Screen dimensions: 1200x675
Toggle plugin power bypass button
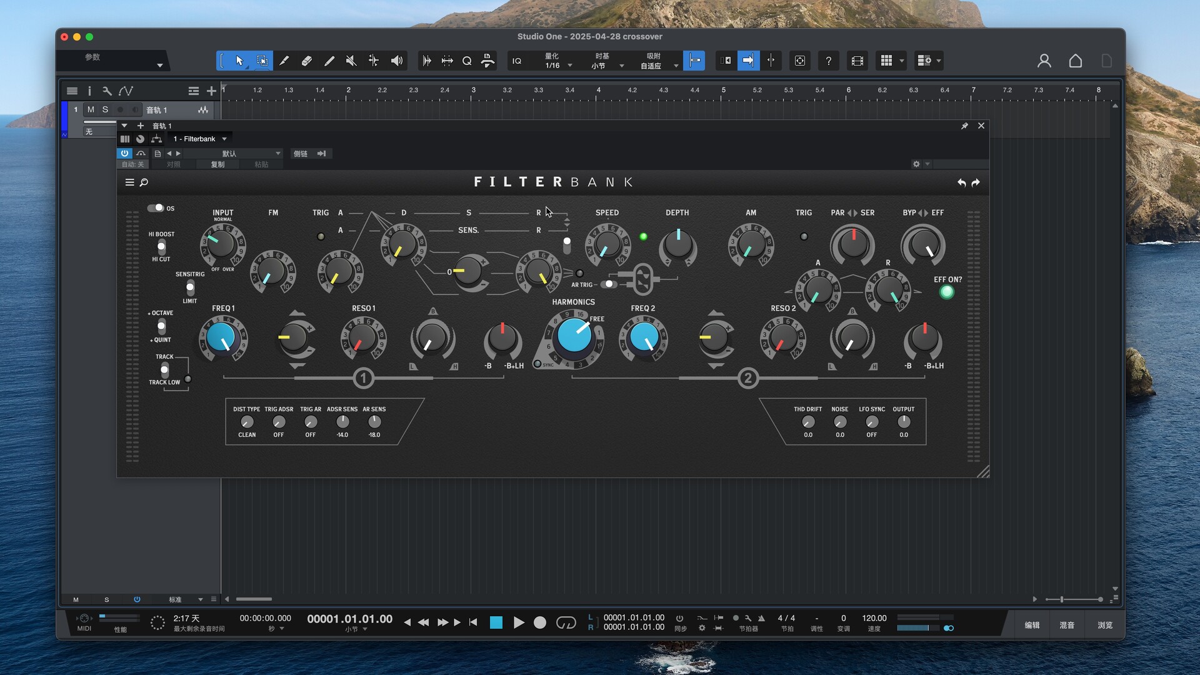pos(124,153)
